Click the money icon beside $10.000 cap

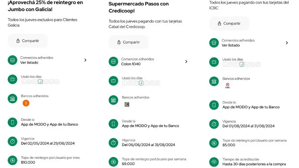pos(13,161)
